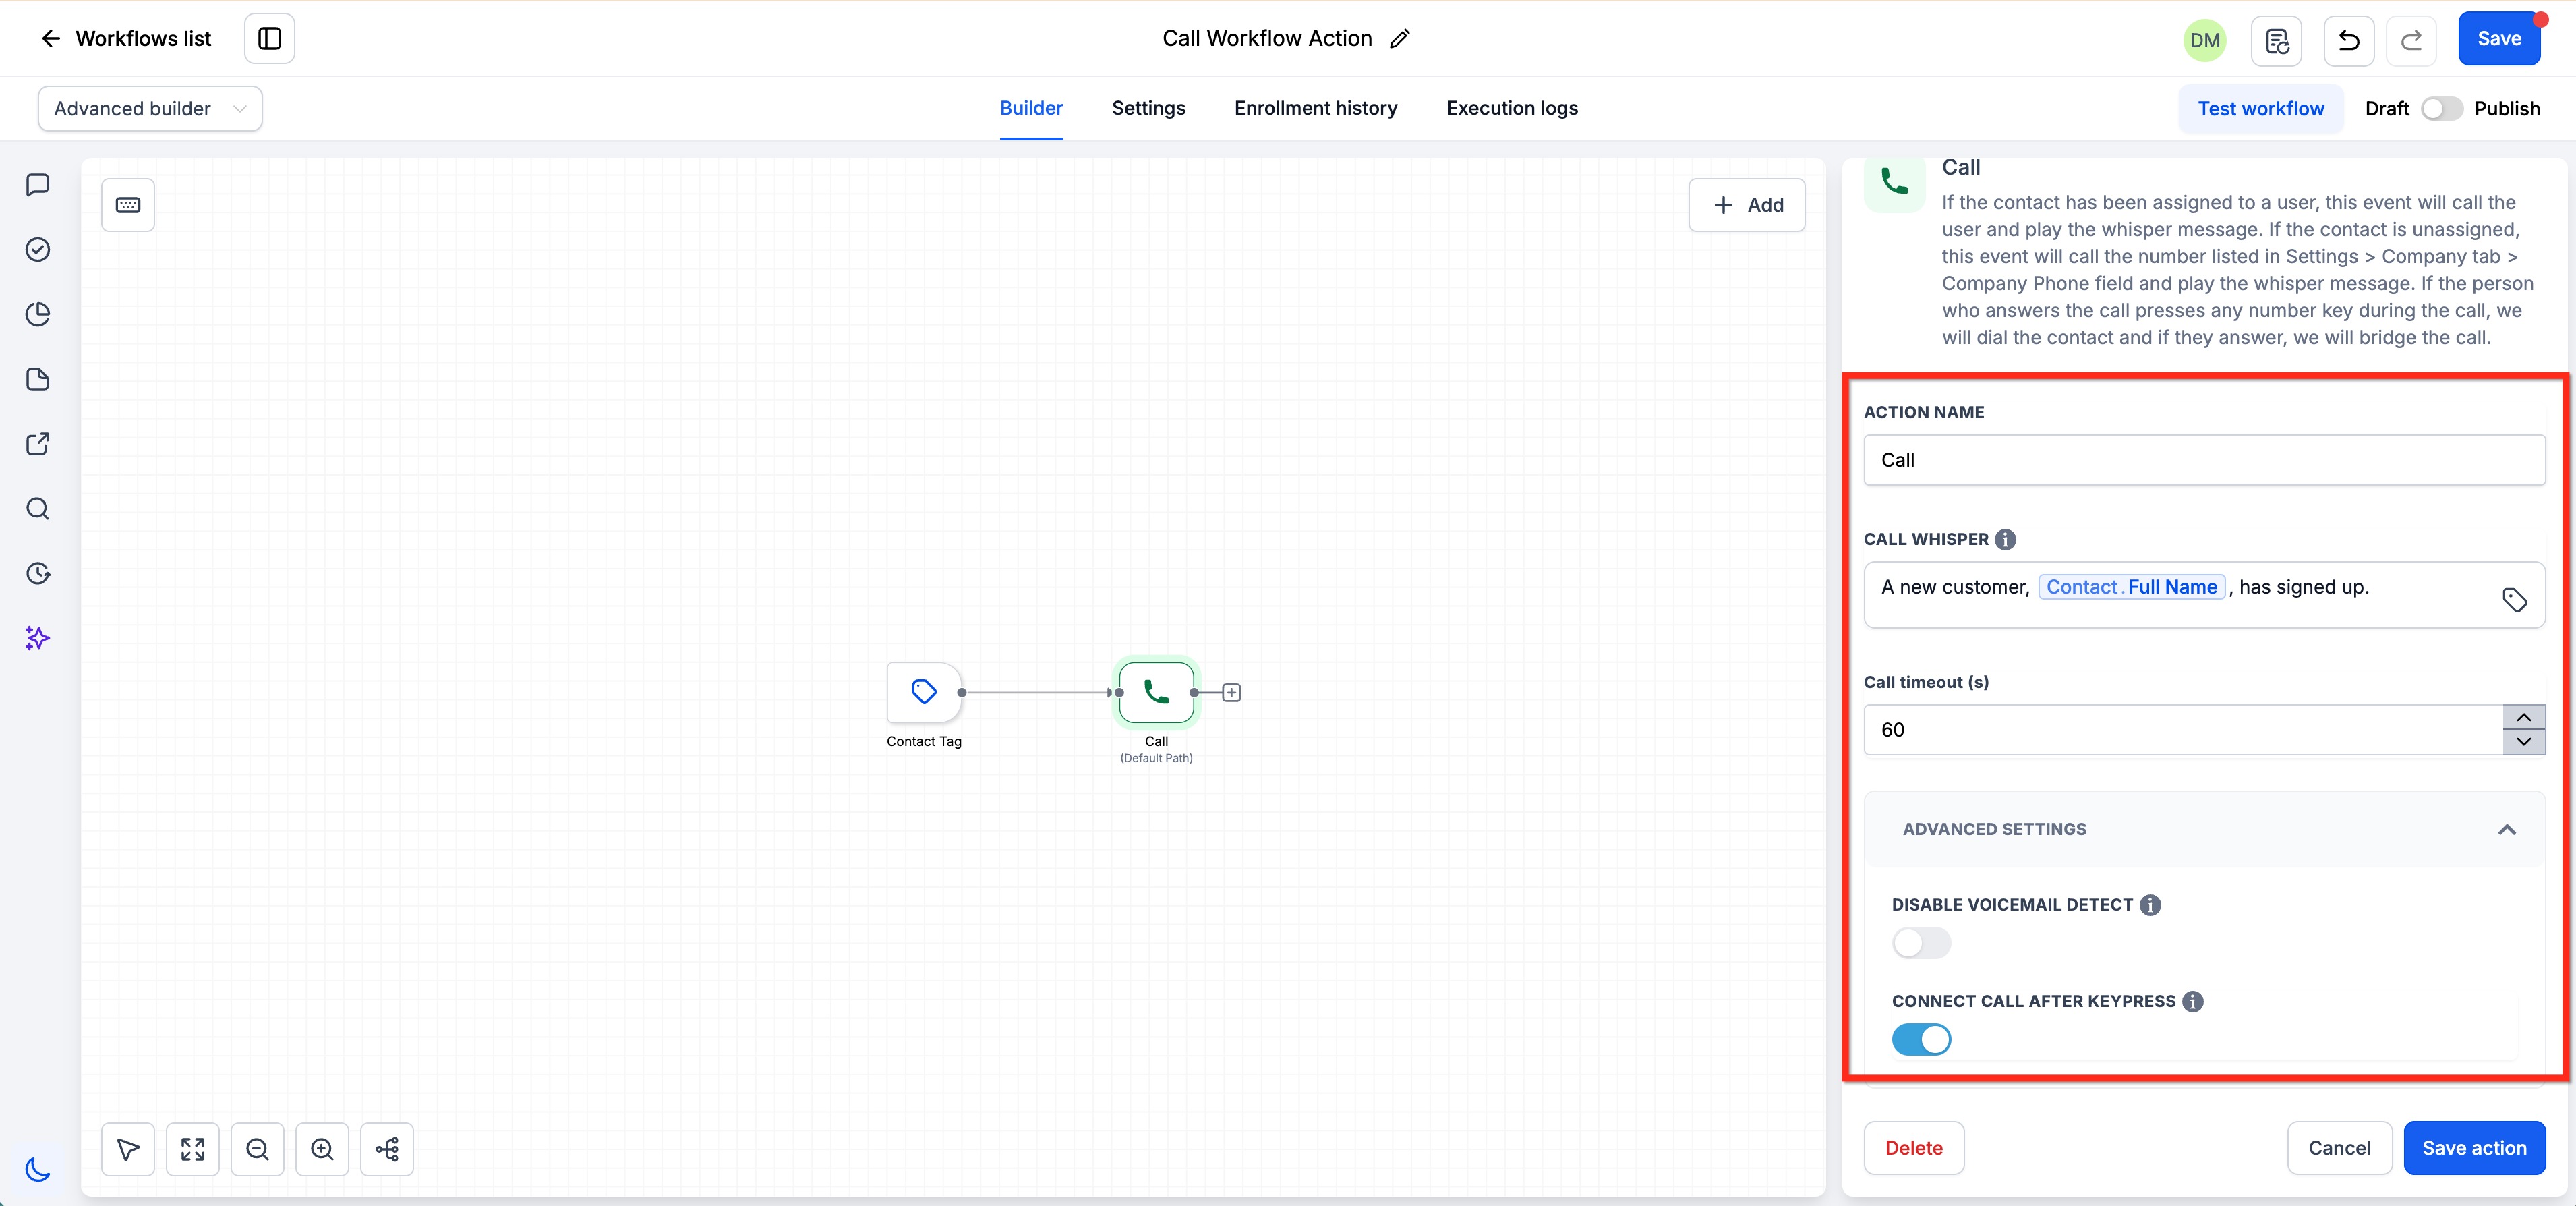
Task: Switch to the Builder tab
Action: tap(1031, 108)
